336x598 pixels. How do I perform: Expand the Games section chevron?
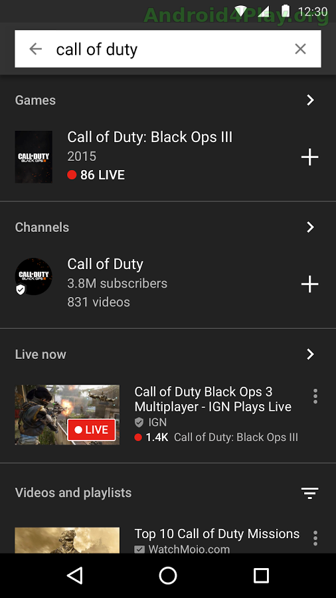click(311, 100)
